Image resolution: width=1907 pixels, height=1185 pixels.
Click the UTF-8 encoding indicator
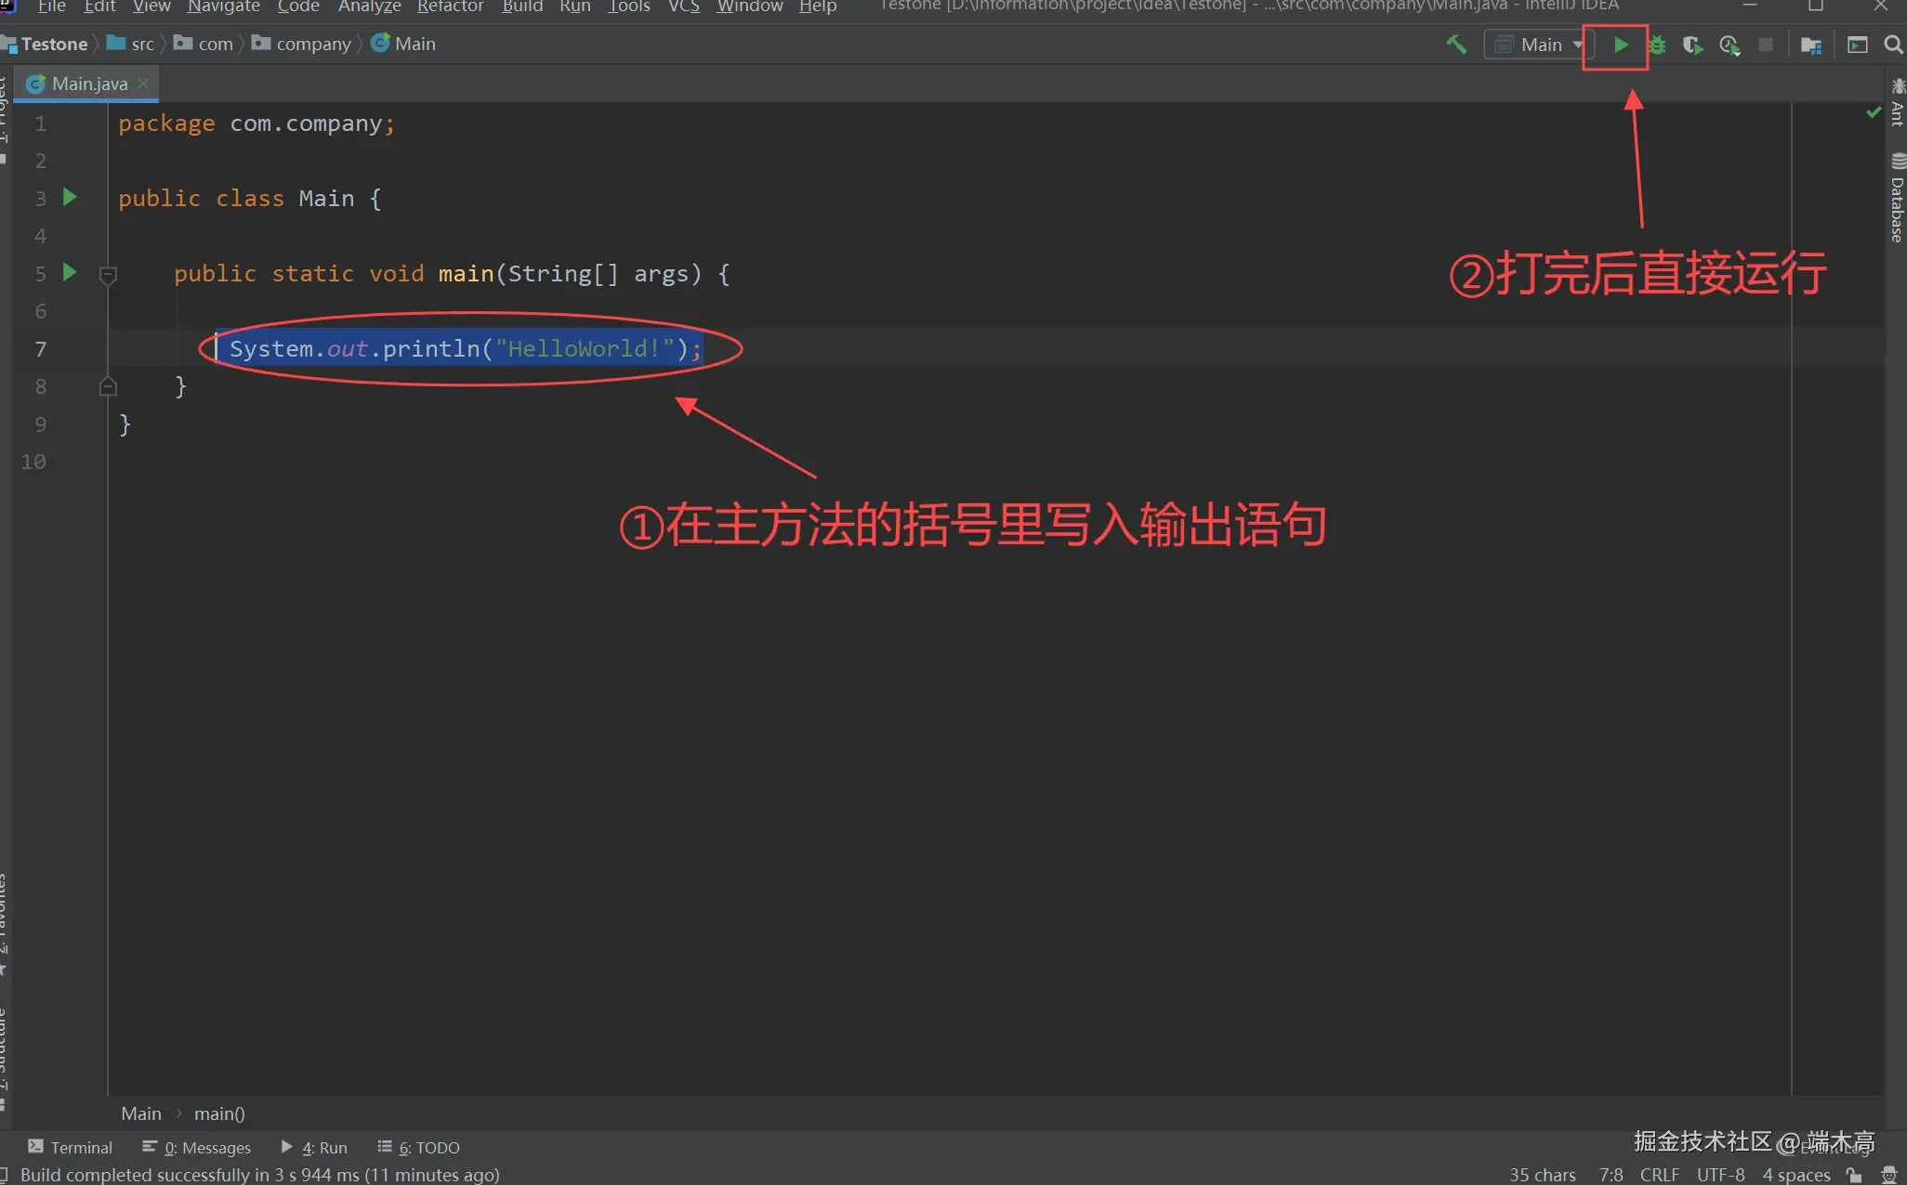1721,1174
